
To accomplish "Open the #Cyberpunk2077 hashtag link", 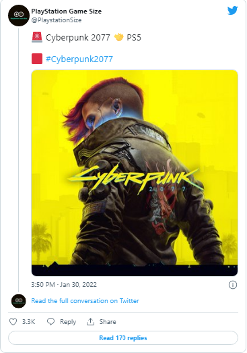I will pos(79,59).
